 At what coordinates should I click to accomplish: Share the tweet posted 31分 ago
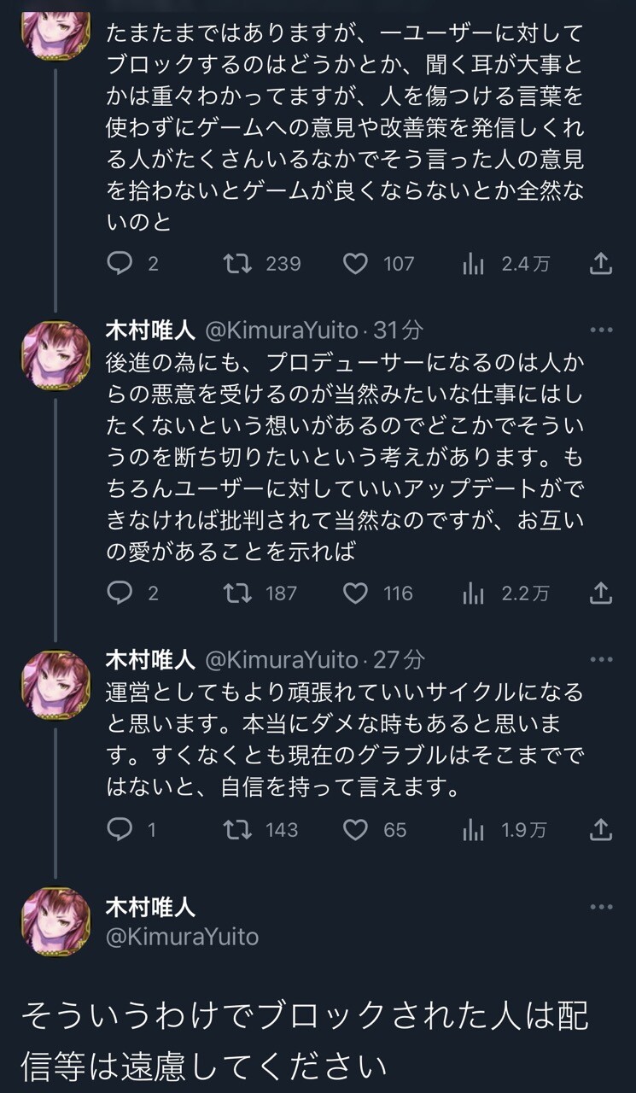click(x=601, y=593)
